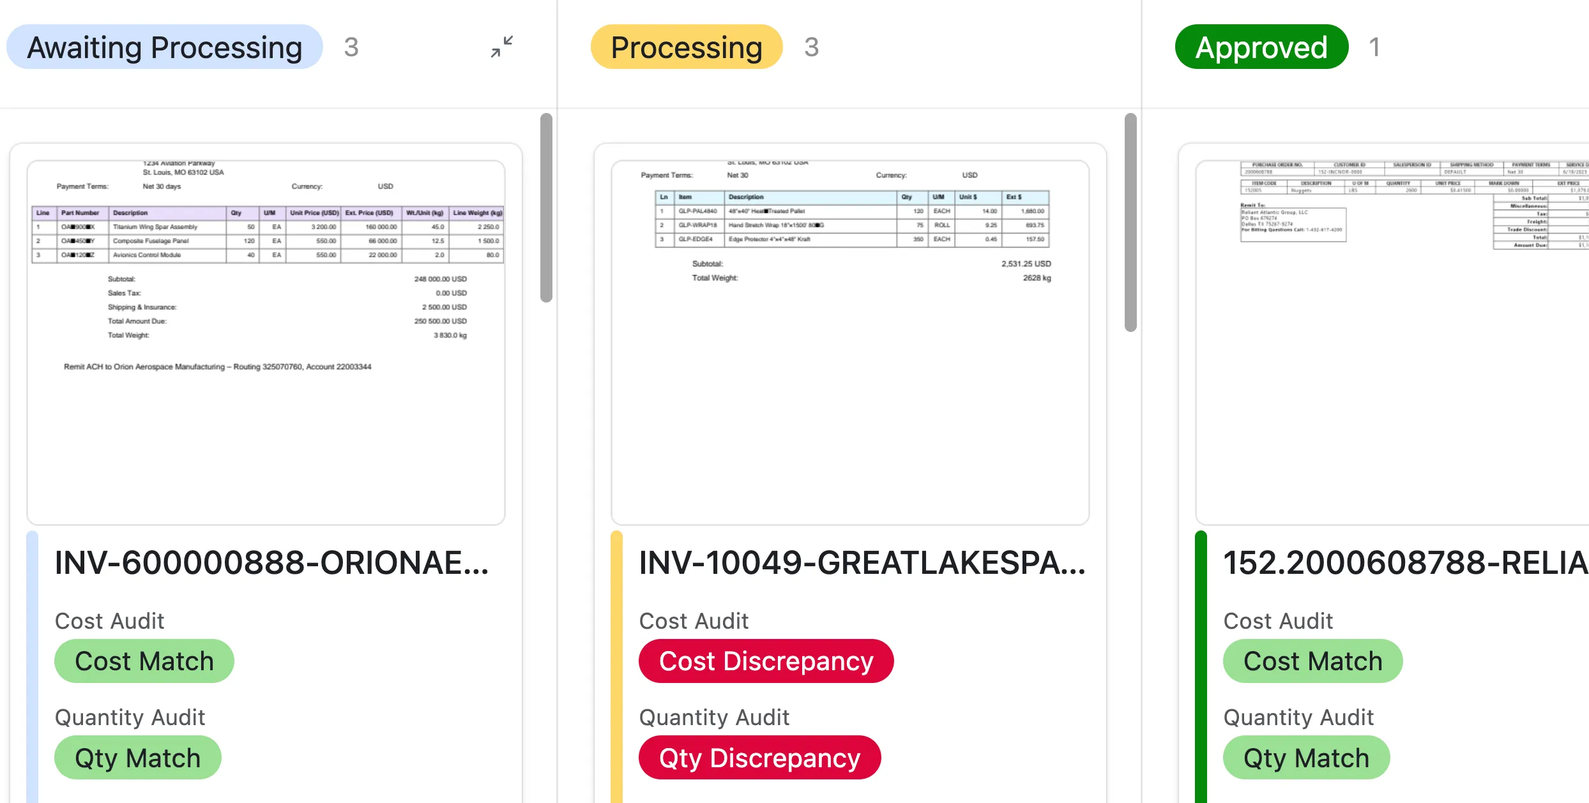
Task: Collapse the Awaiting Processing column
Action: pos(502,47)
